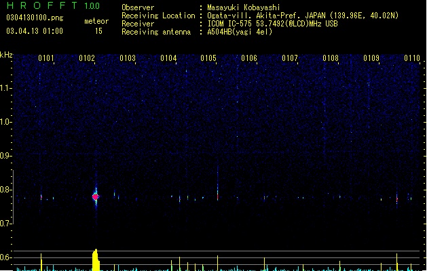Screen dimensions: 427x271
Task: Click the 1.1 kHz axis label
Action: (x=6, y=88)
